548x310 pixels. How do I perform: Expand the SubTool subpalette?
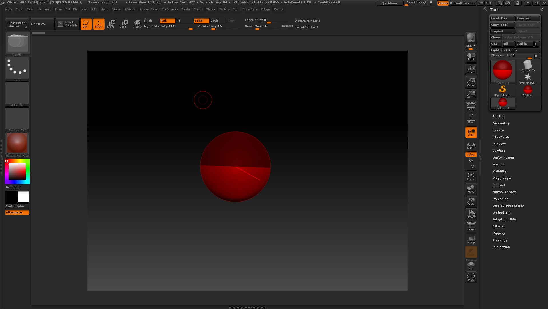pos(499,117)
